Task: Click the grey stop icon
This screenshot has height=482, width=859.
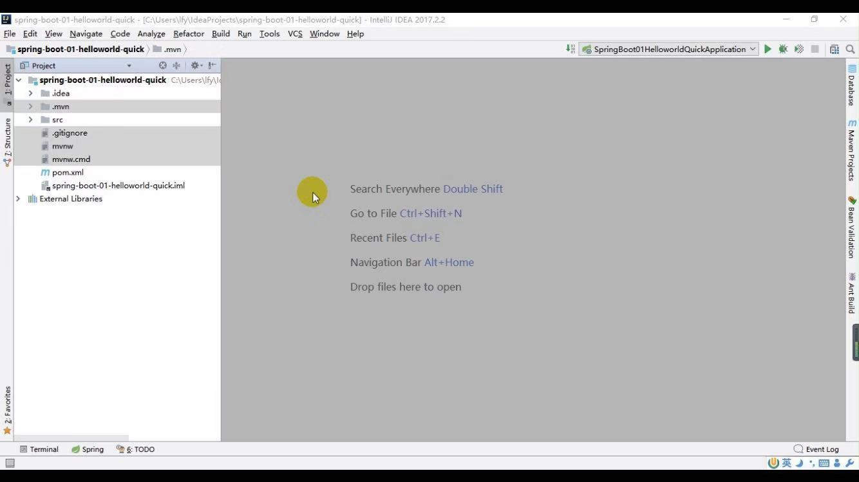Action: (815, 49)
